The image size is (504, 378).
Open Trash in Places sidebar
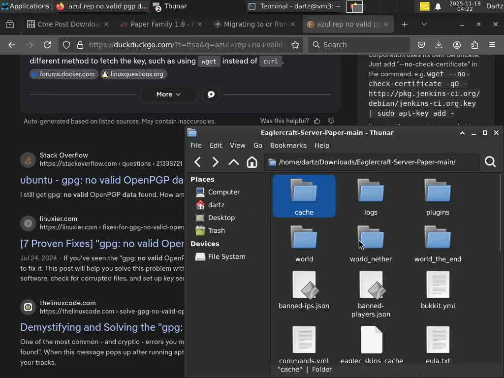pos(211,230)
